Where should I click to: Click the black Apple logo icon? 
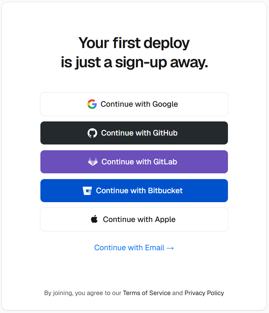[x=94, y=219]
